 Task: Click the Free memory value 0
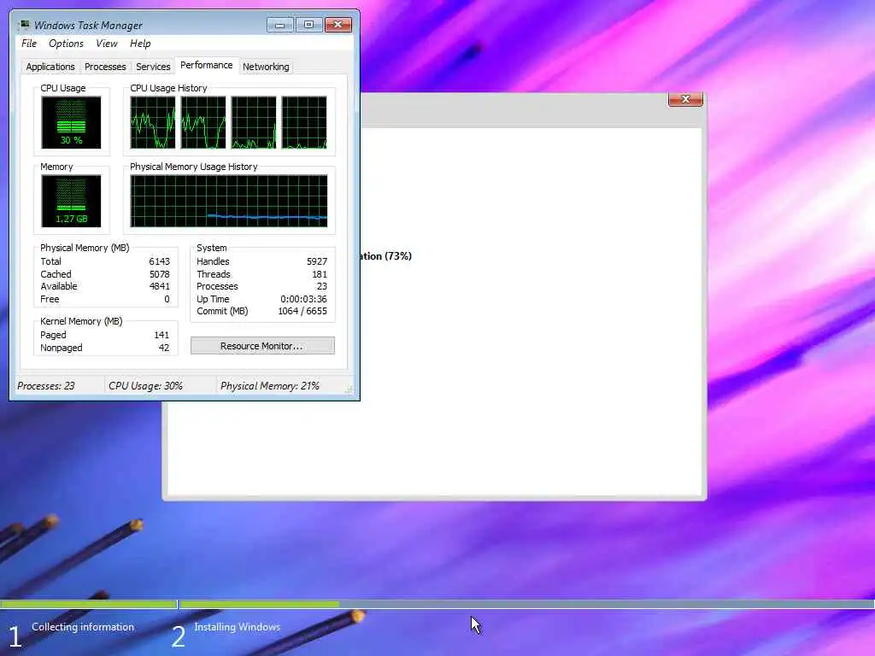pyautogui.click(x=167, y=300)
